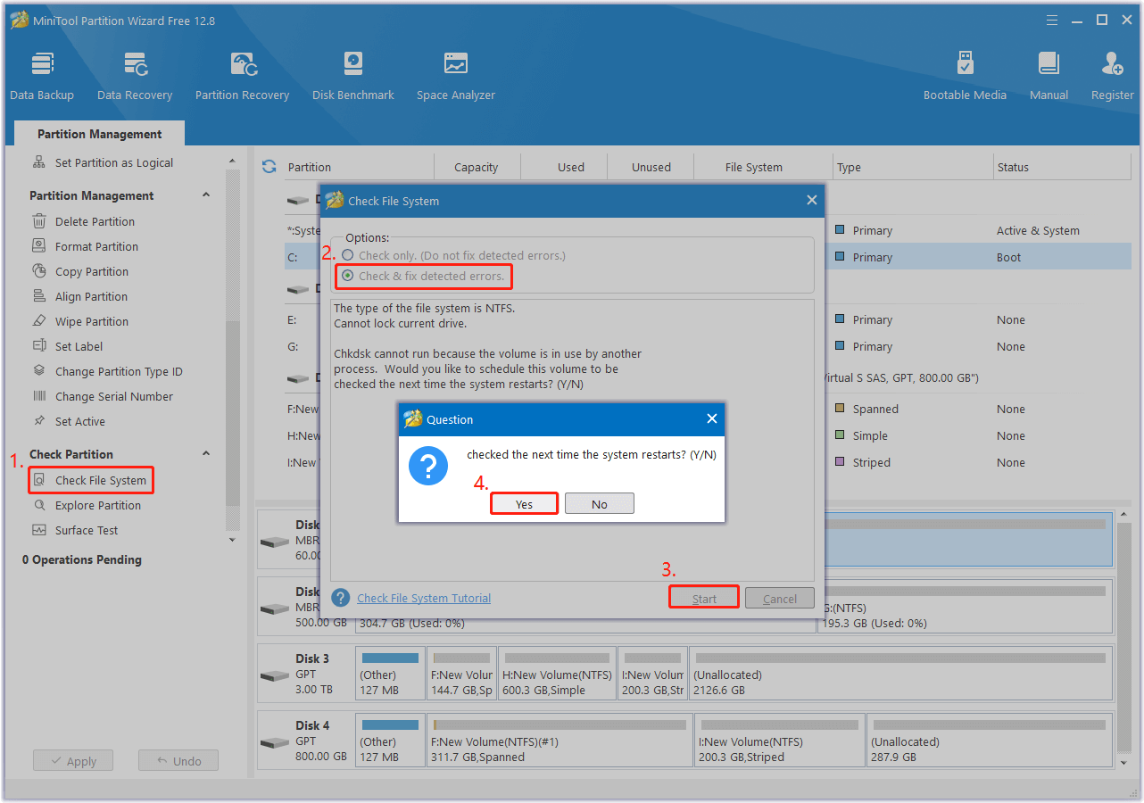Click the Format Partition icon
Image resolution: width=1144 pixels, height=803 pixels.
(39, 246)
